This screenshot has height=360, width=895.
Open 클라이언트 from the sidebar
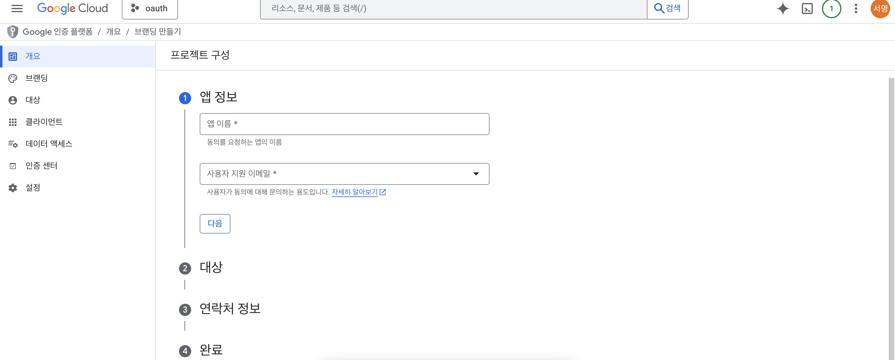click(44, 122)
